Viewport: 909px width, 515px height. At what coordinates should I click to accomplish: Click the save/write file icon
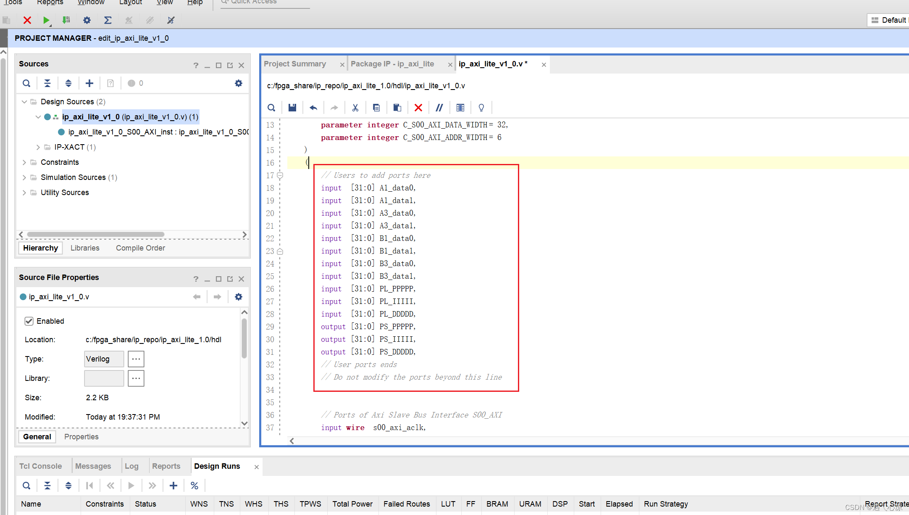292,108
